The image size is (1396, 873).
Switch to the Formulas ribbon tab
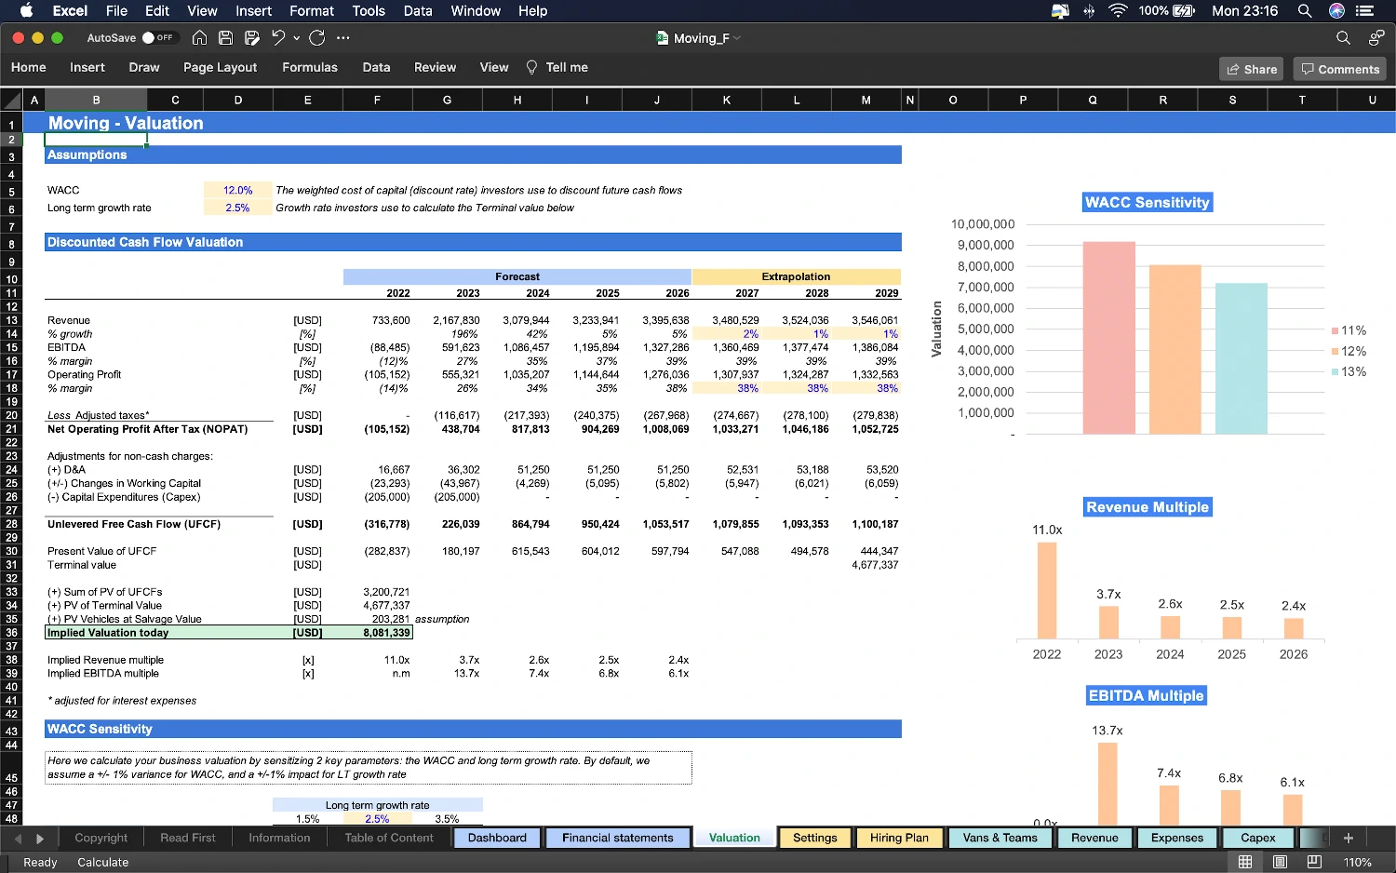click(310, 67)
